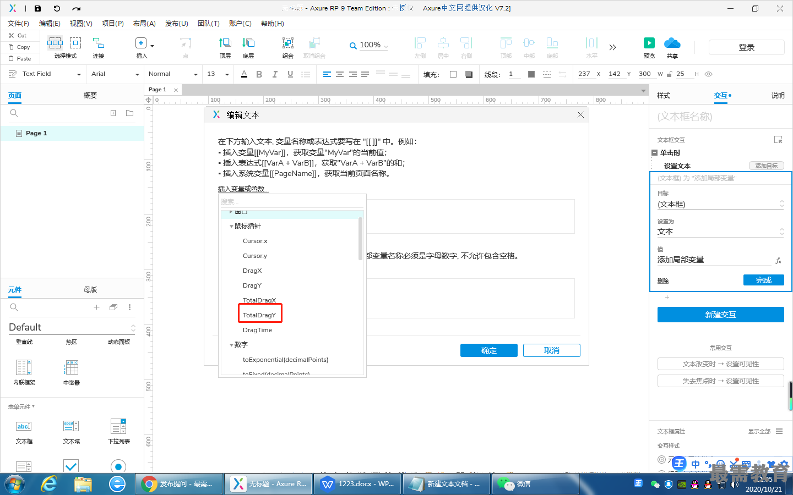Group widgets with 组合
The image size is (793, 495).
pyautogui.click(x=288, y=47)
